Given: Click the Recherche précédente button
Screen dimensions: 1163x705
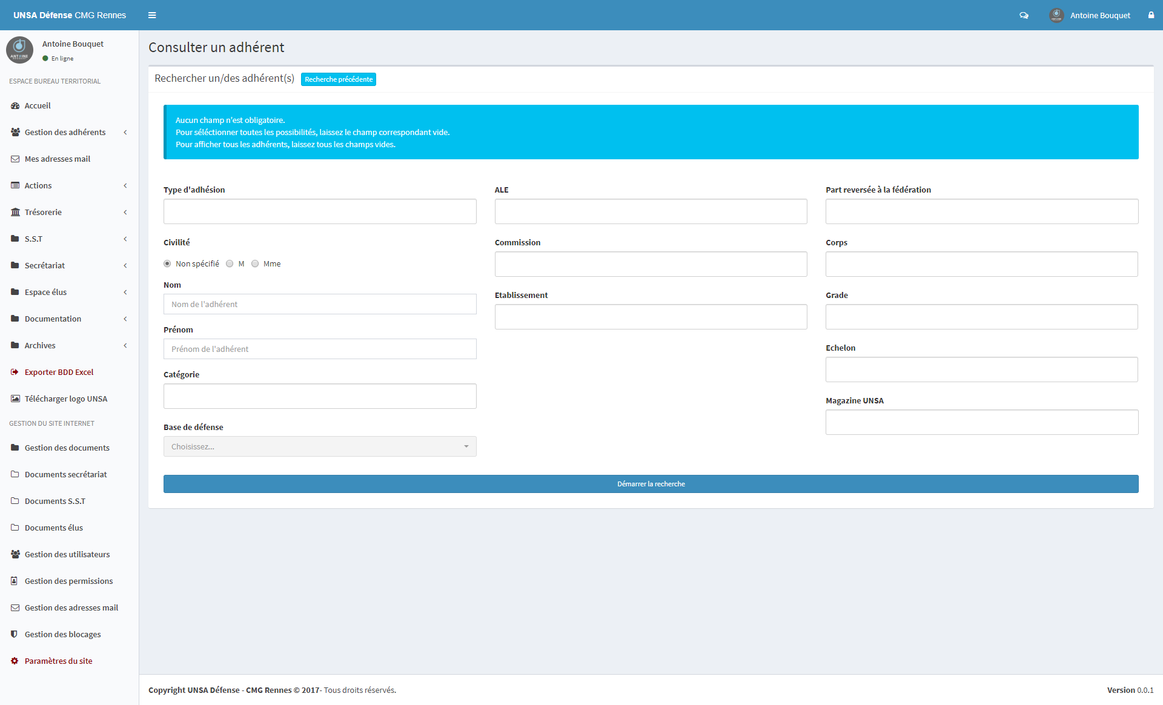Looking at the screenshot, I should (x=339, y=79).
